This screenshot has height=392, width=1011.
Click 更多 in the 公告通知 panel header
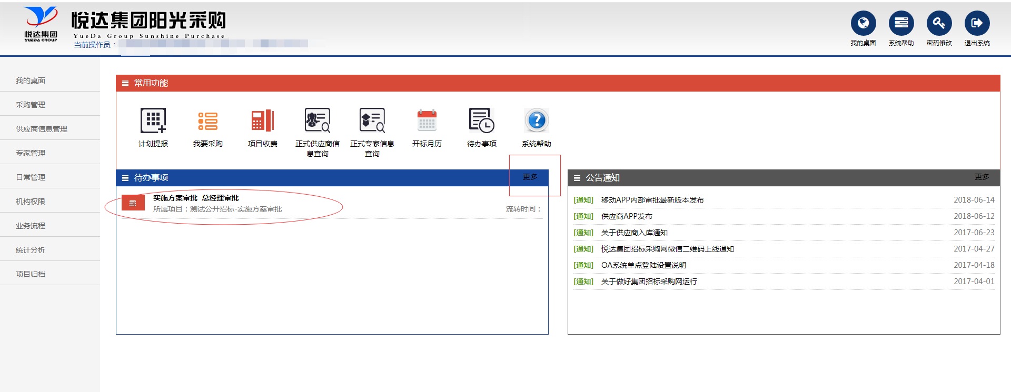(982, 177)
